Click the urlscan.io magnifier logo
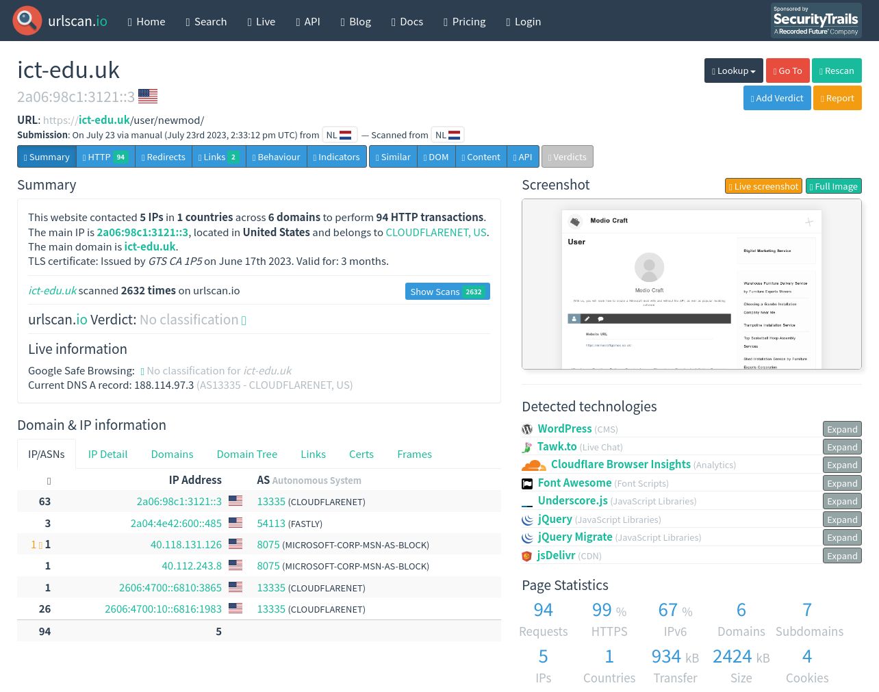The width and height of the screenshot is (879, 692). coord(27,21)
